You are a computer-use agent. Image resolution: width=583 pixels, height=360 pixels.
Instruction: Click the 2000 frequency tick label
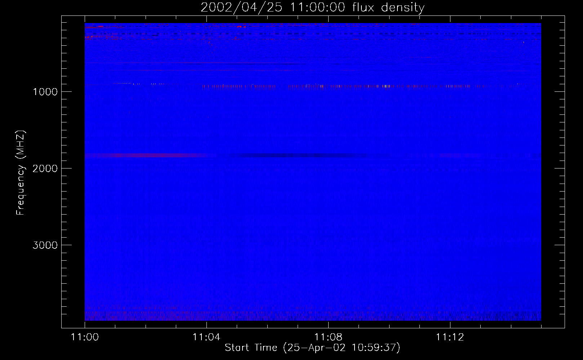45,168
